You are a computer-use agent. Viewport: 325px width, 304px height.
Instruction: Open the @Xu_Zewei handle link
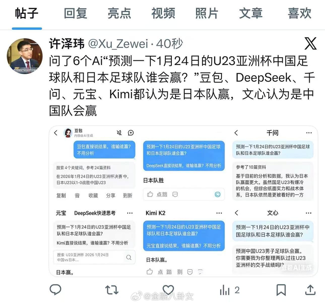pyautogui.click(x=118, y=44)
